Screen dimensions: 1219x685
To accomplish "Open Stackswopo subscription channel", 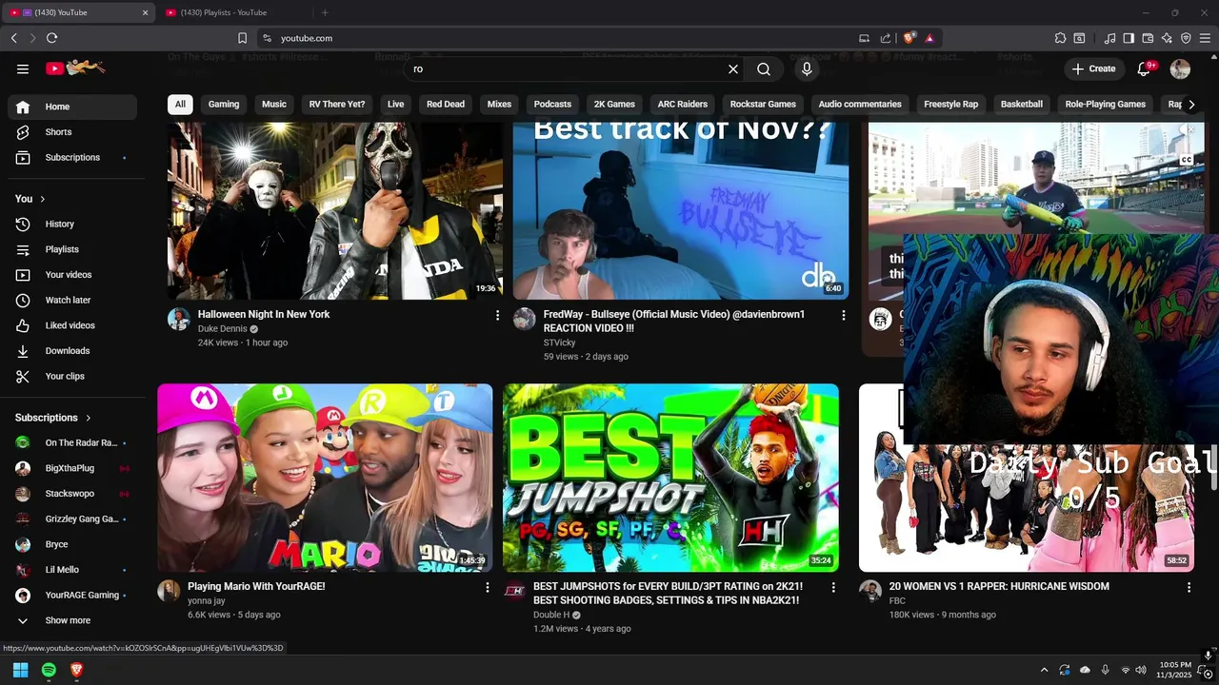I will pyautogui.click(x=72, y=494).
